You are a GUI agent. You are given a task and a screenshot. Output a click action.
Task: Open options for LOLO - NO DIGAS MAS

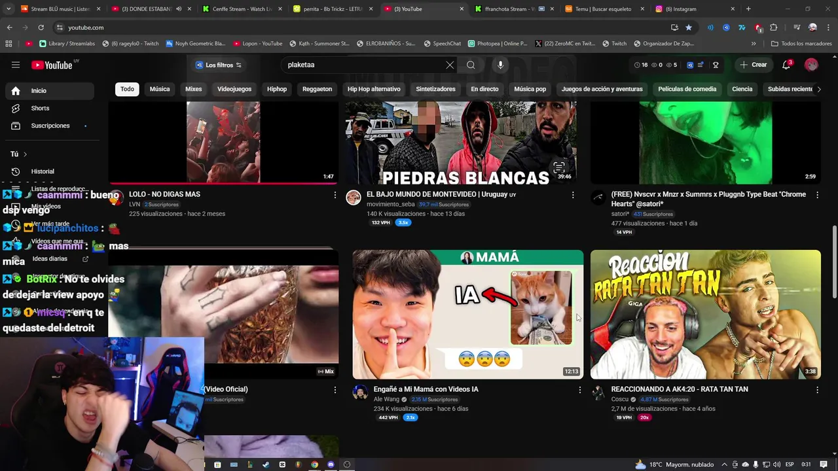click(335, 195)
